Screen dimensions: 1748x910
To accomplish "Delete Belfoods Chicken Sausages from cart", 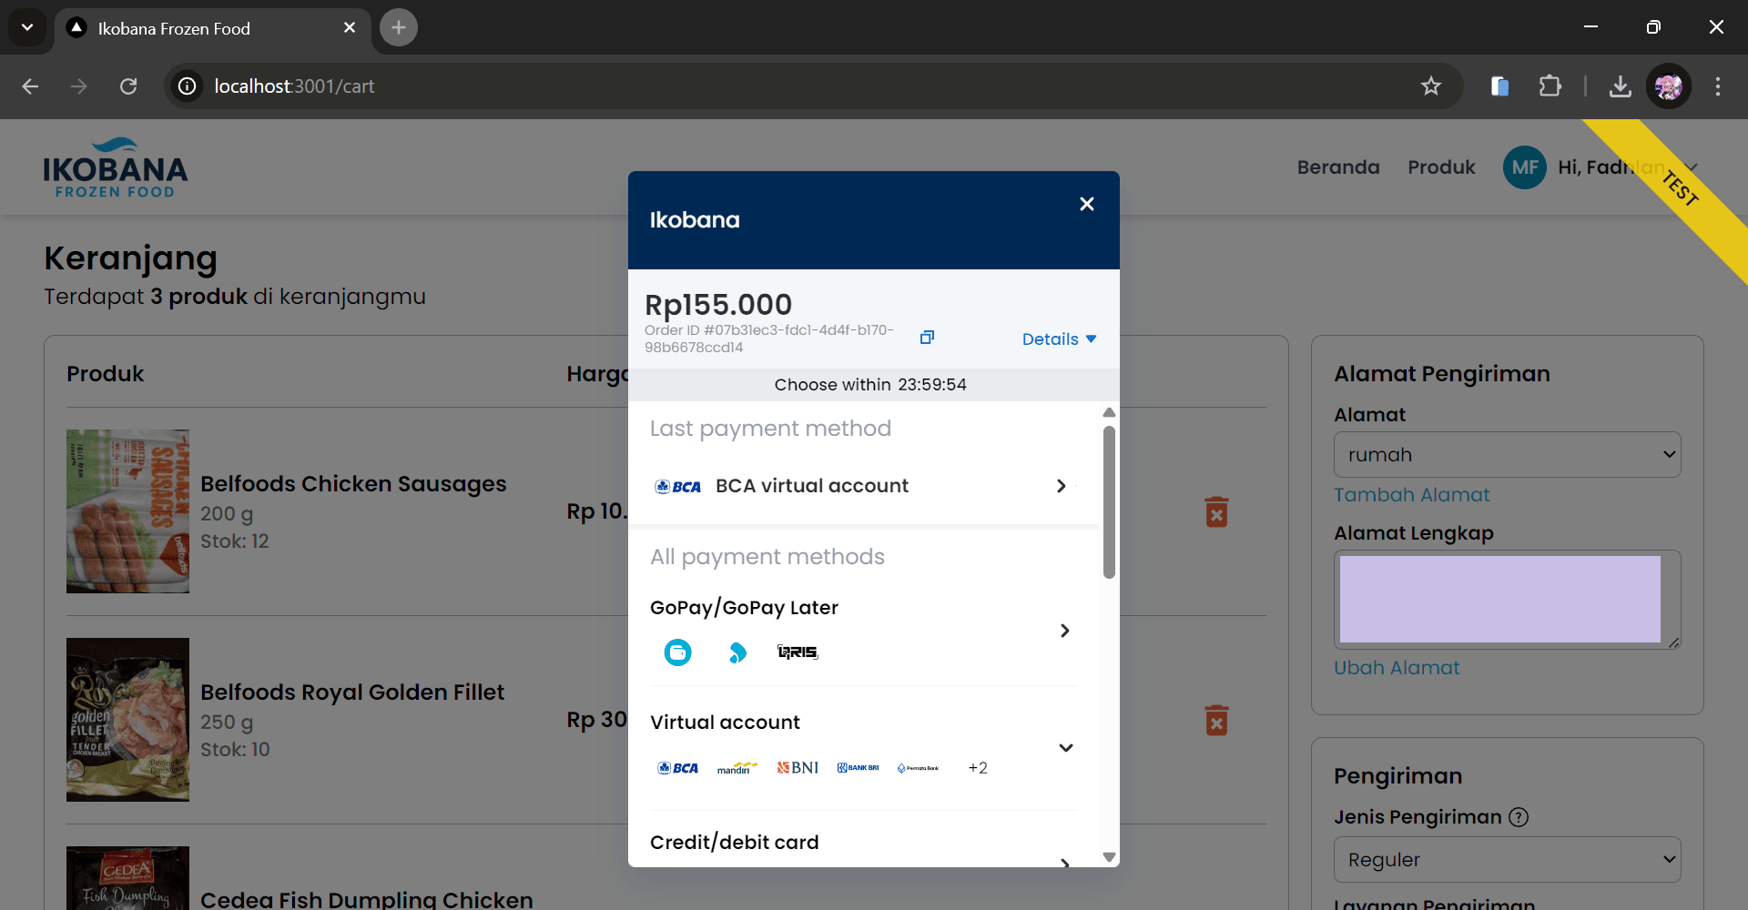I will point(1216,512).
